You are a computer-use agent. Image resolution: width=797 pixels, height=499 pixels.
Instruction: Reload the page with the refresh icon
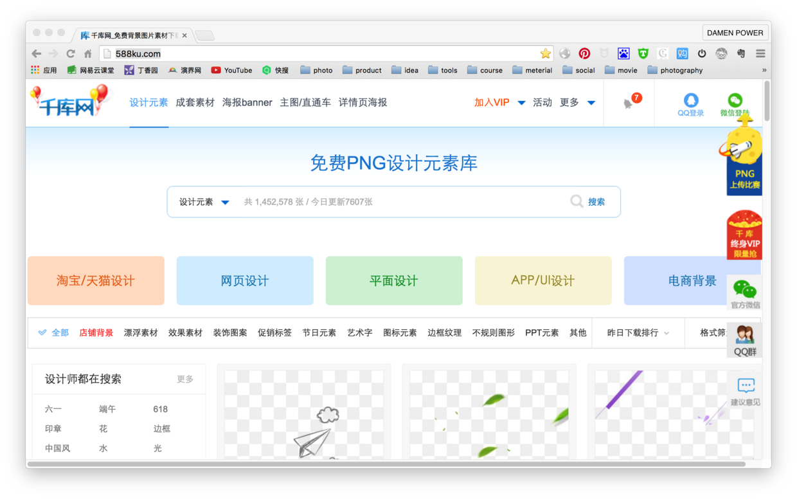71,54
